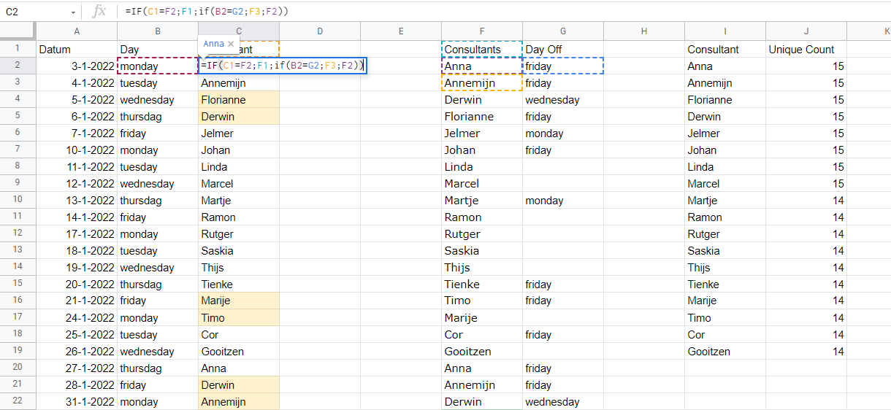The image size is (891, 410).
Task: Click monday day off next to Martje
Action: click(563, 201)
